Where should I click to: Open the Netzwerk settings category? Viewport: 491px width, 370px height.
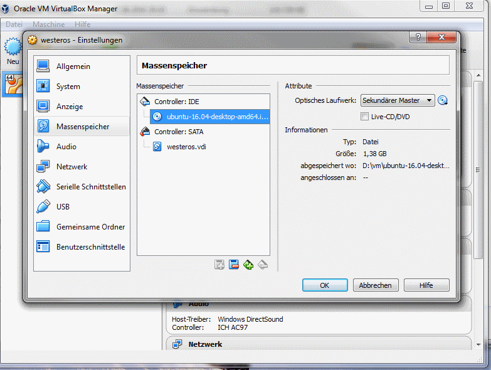pyautogui.click(x=82, y=167)
